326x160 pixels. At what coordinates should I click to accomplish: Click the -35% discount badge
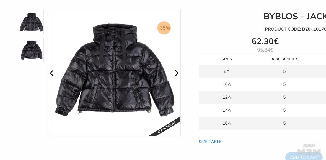point(164,28)
